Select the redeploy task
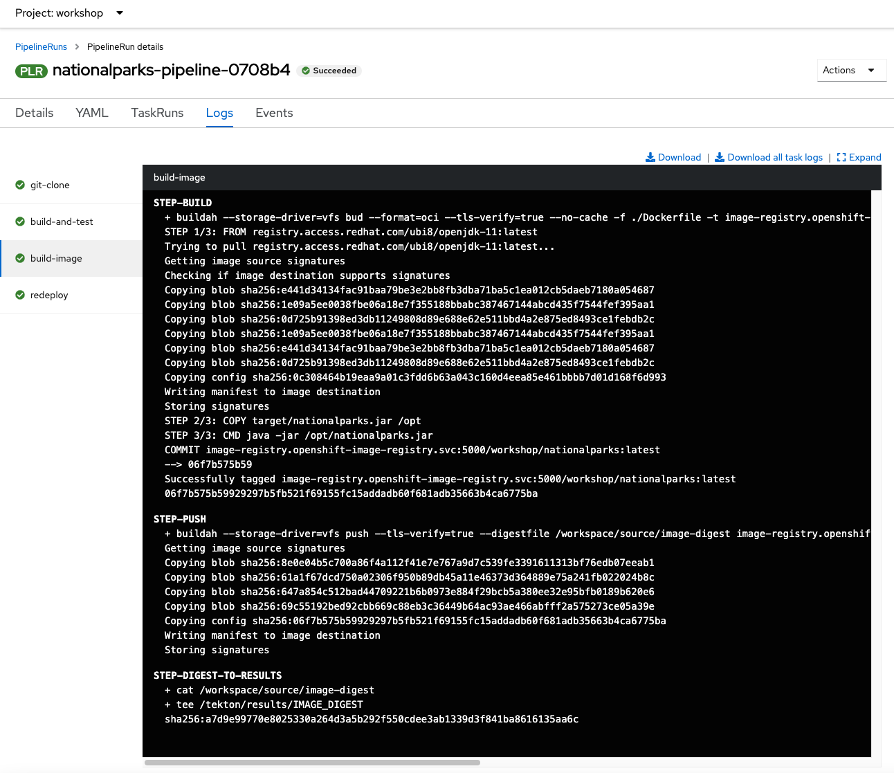Image resolution: width=894 pixels, height=773 pixels. pyautogui.click(x=71, y=295)
